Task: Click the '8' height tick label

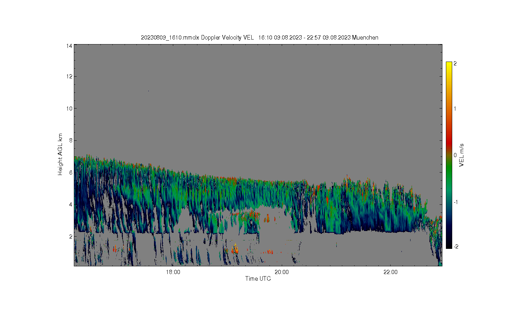Action: (x=71, y=140)
